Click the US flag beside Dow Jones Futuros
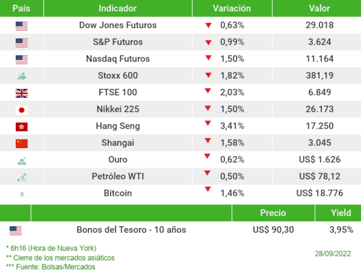 (22, 26)
